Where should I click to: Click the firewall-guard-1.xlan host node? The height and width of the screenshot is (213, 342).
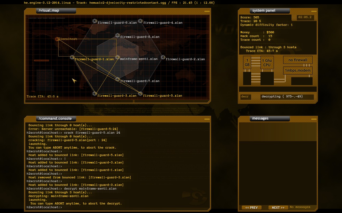[x=72, y=57]
